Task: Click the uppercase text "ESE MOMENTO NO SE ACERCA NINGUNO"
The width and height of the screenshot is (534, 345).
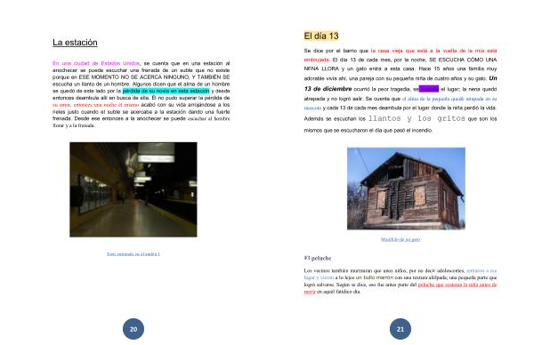Action: point(132,77)
